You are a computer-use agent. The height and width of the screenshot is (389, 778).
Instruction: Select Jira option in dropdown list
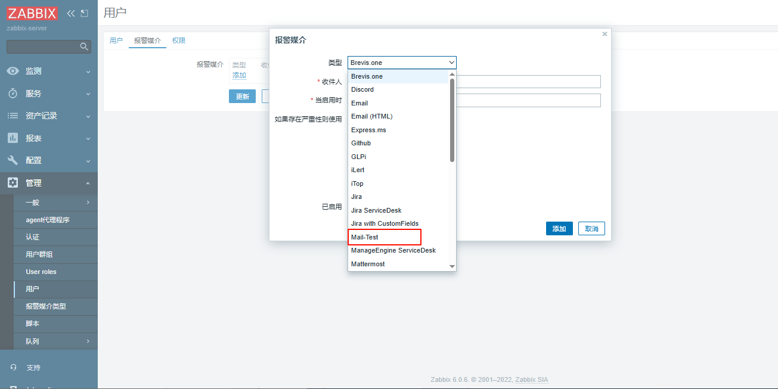click(x=398, y=197)
